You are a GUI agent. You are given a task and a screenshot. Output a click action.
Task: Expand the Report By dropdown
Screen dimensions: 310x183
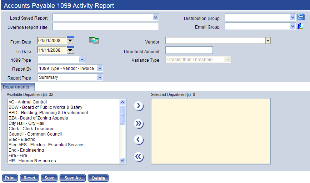click(x=100, y=68)
